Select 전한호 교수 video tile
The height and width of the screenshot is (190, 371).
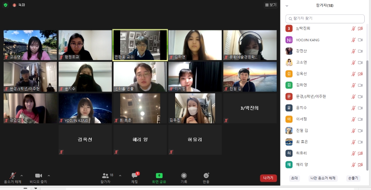pyautogui.click(x=140, y=45)
